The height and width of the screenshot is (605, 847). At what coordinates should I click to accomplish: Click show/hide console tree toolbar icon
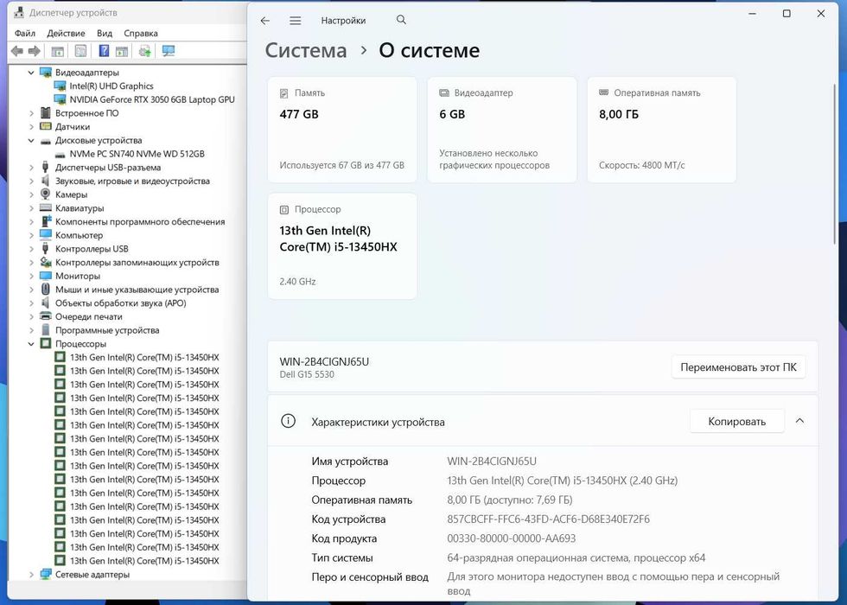pos(57,51)
